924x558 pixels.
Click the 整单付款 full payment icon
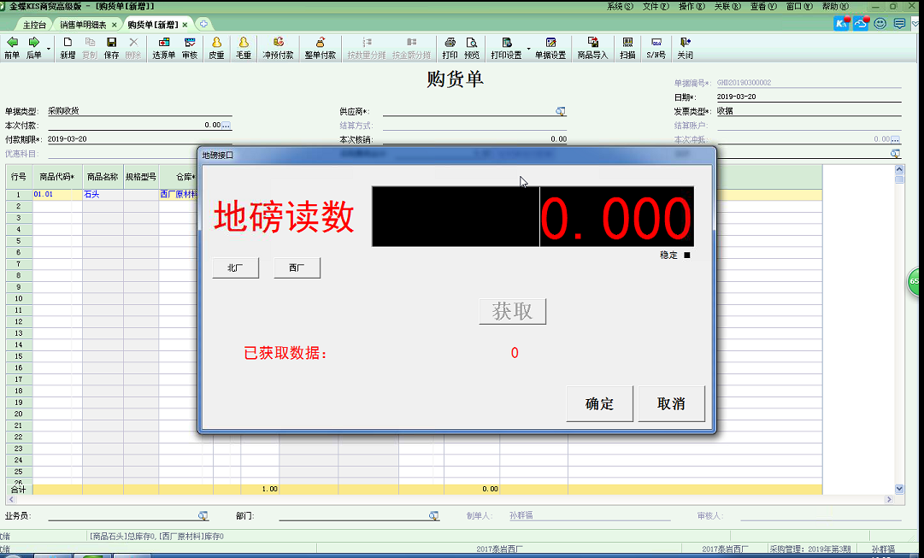tap(321, 47)
